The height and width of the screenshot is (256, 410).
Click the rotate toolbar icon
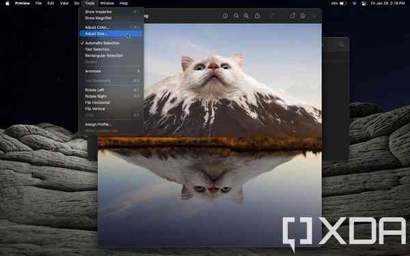tap(292, 16)
